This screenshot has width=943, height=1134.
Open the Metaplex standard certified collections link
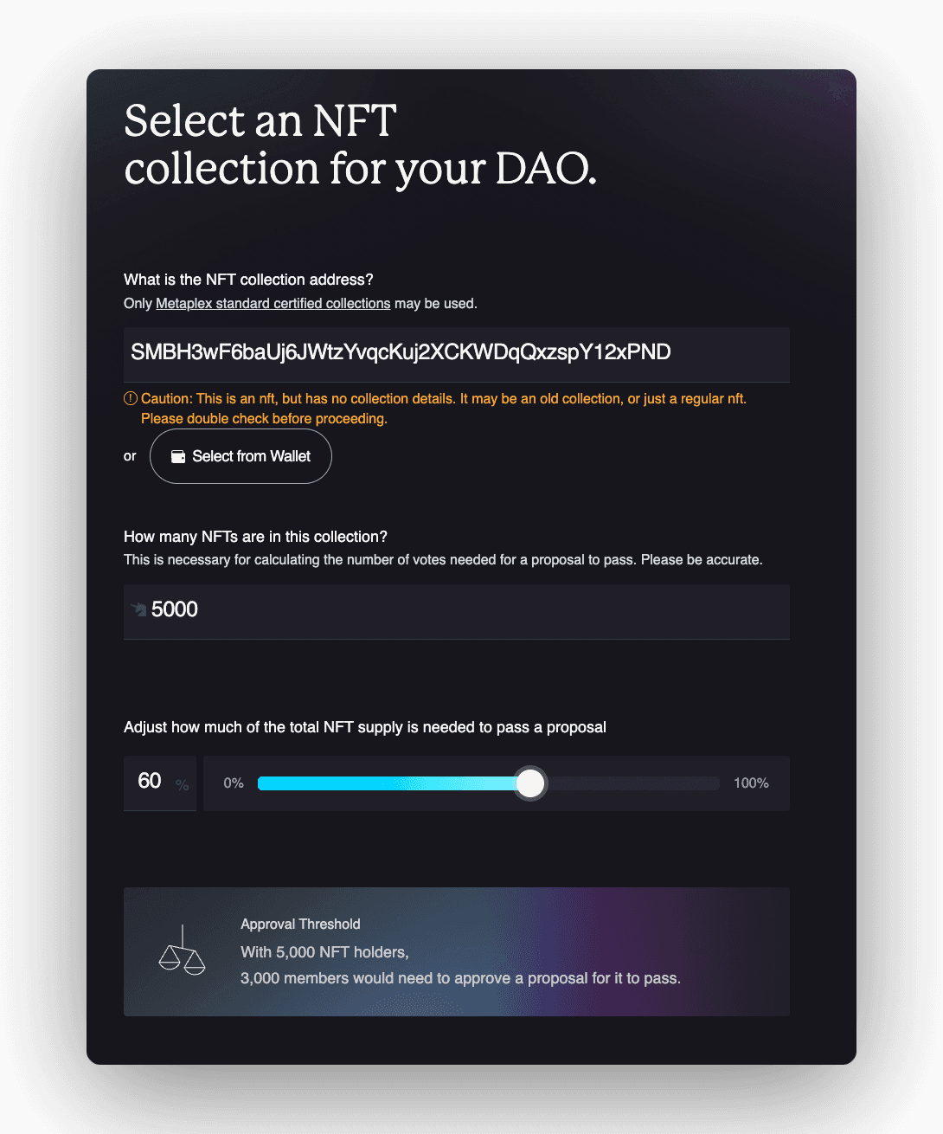pyautogui.click(x=273, y=304)
